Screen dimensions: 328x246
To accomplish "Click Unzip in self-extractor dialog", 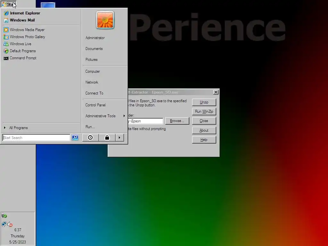I will [204, 102].
